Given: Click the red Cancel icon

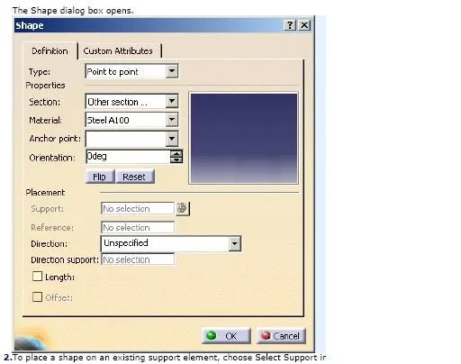Looking at the screenshot, I should [266, 335].
